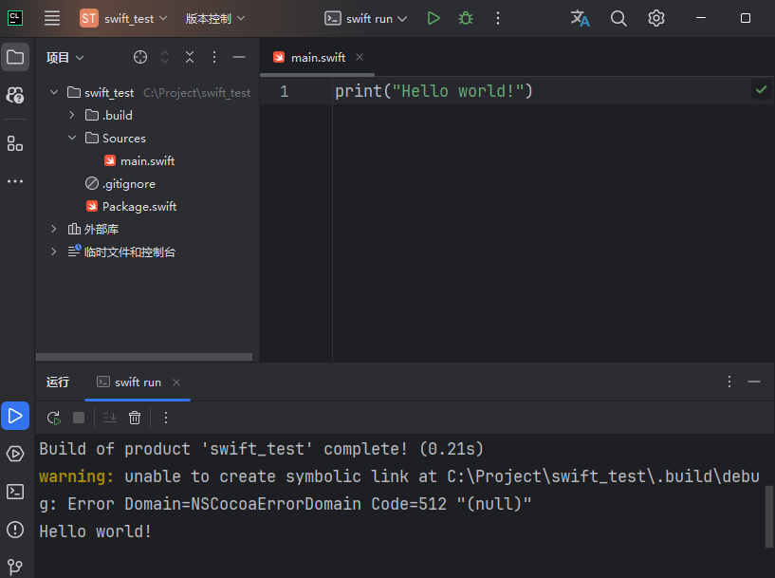Viewport: 775px width, 578px height.
Task: Clear the run console with trash icon
Action: (x=134, y=417)
